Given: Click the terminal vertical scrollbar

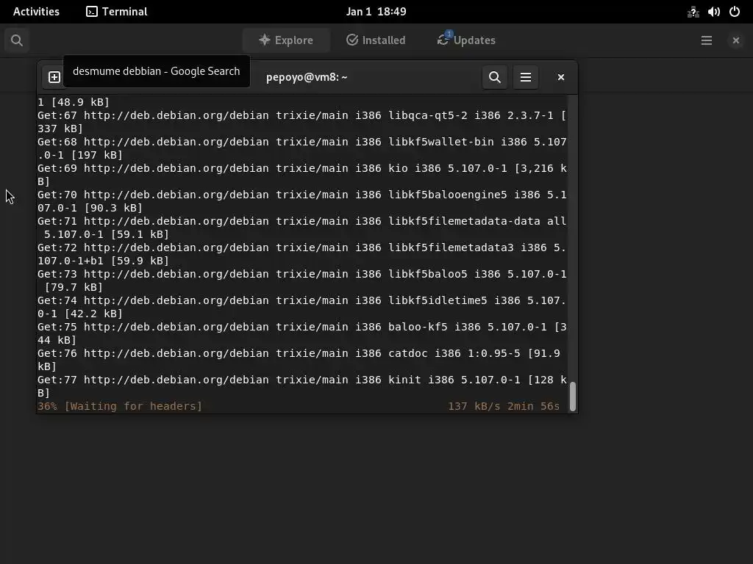Looking at the screenshot, I should (x=572, y=397).
